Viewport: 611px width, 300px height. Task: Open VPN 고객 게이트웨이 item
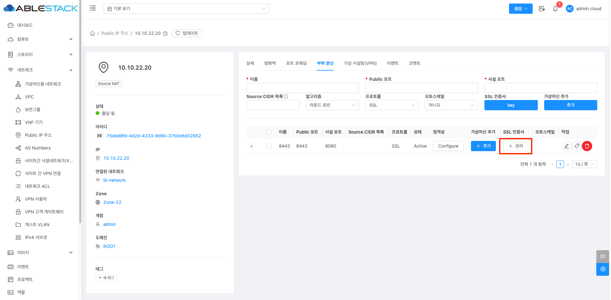(x=44, y=212)
